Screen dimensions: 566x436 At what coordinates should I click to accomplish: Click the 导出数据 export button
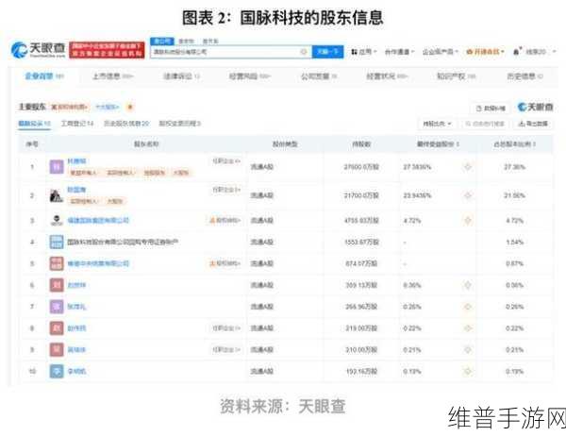(x=533, y=124)
